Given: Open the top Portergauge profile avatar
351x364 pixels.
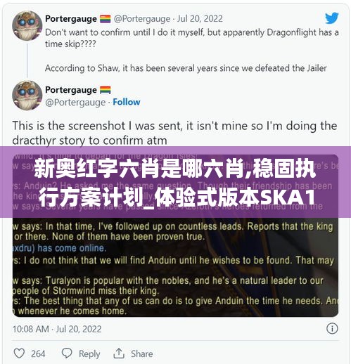Looking at the screenshot, I should (27, 26).
